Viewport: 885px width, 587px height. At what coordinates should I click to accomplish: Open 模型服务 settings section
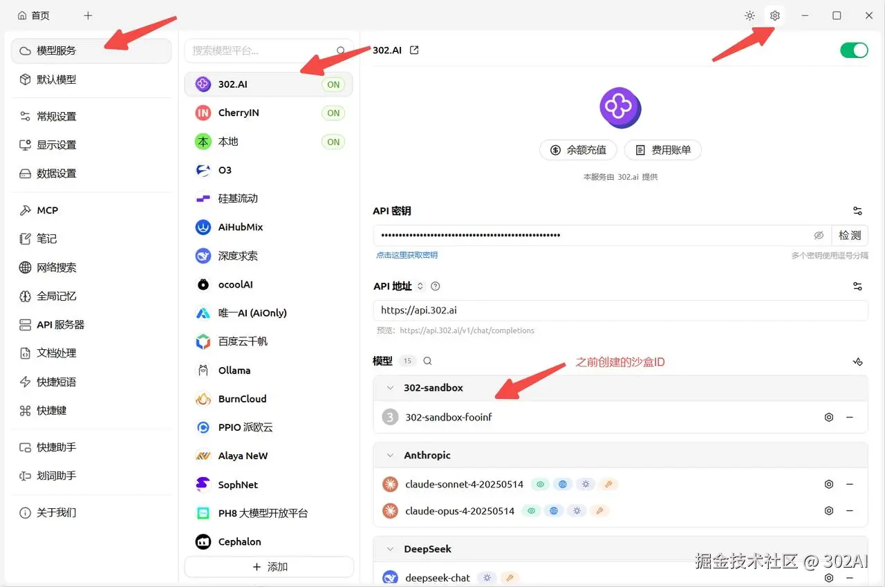click(x=91, y=51)
